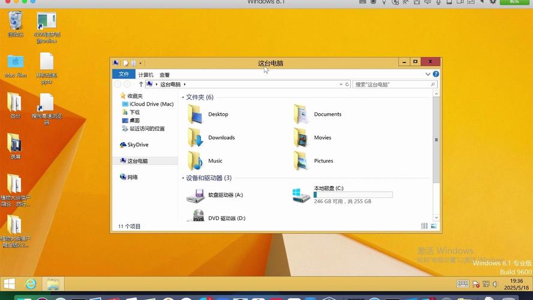Open quick access toolbar customize dropdown
This screenshot has height=300, width=533.
[x=140, y=63]
